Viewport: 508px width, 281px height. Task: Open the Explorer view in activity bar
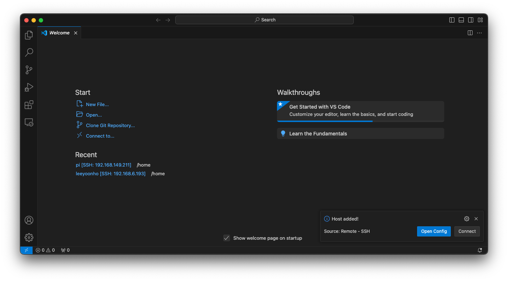point(29,35)
